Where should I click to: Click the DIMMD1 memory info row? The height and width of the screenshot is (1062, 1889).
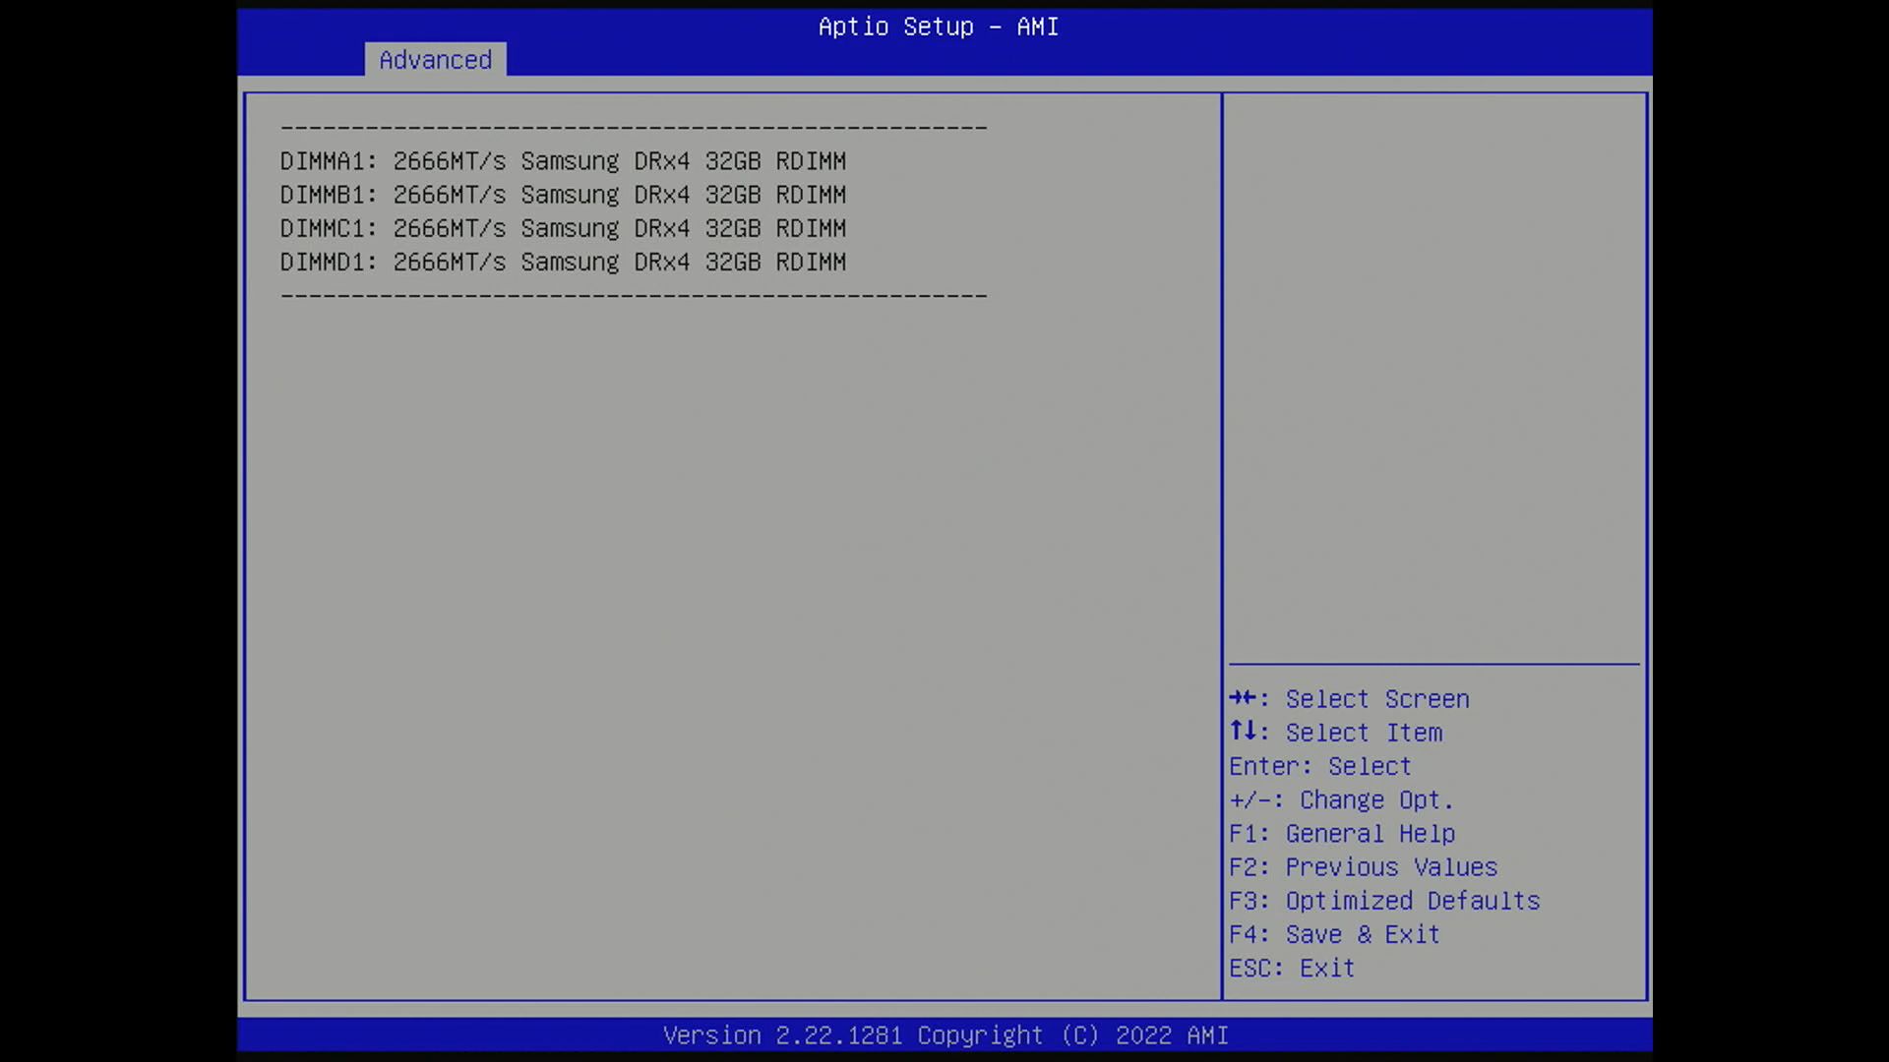563,262
